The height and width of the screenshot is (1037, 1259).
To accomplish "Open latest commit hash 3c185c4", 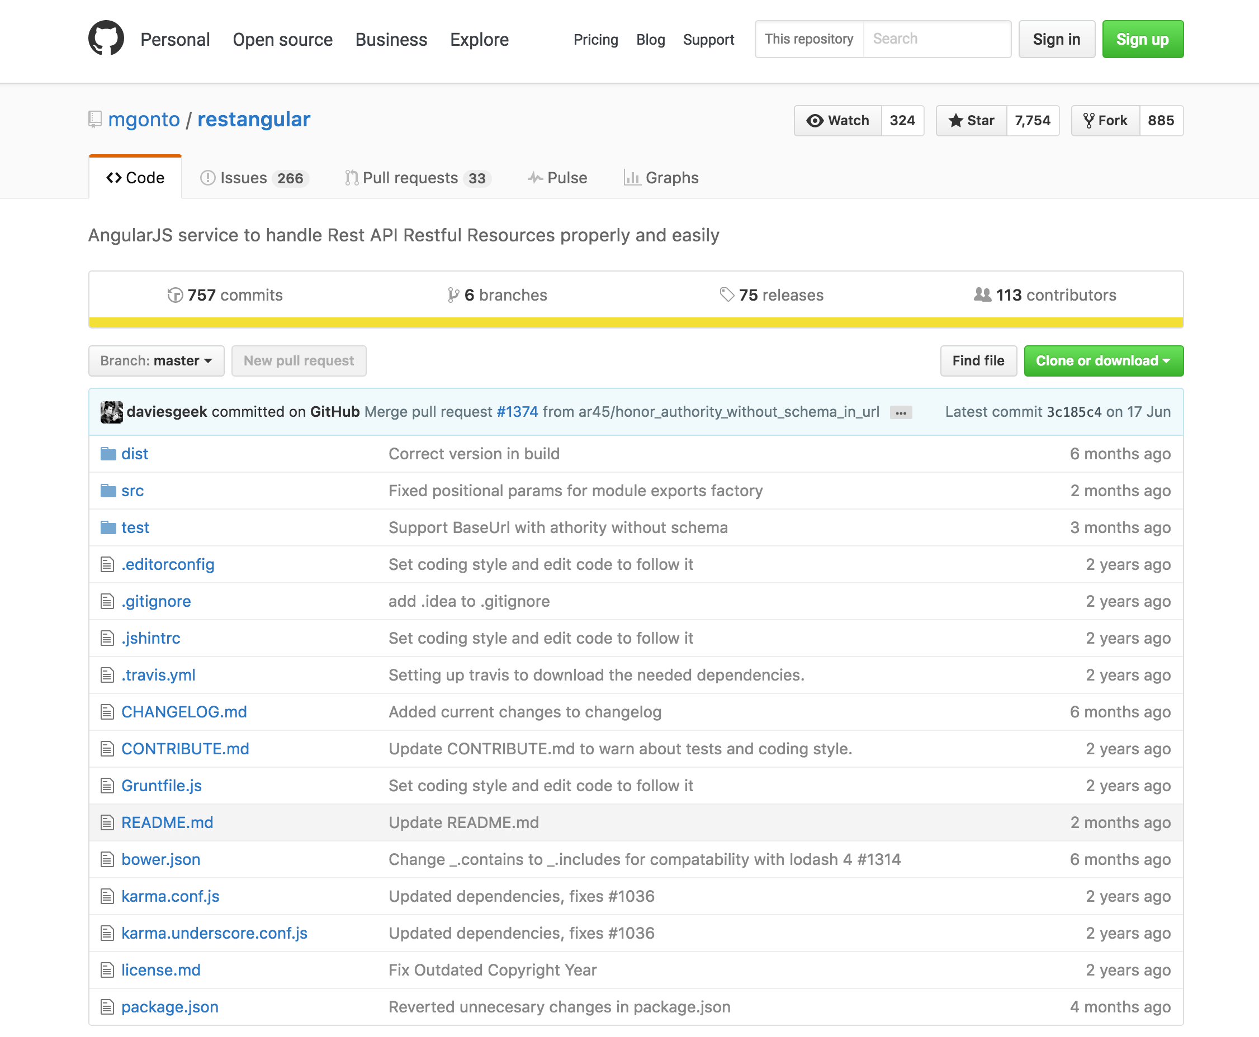I will [1074, 412].
